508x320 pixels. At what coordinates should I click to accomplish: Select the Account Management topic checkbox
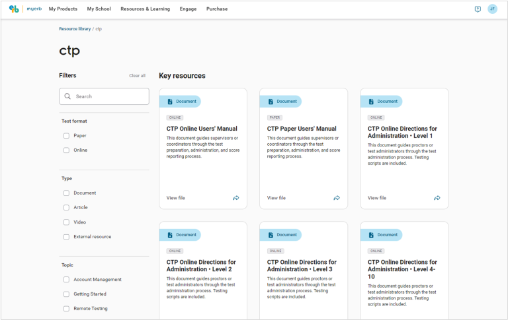click(x=66, y=280)
